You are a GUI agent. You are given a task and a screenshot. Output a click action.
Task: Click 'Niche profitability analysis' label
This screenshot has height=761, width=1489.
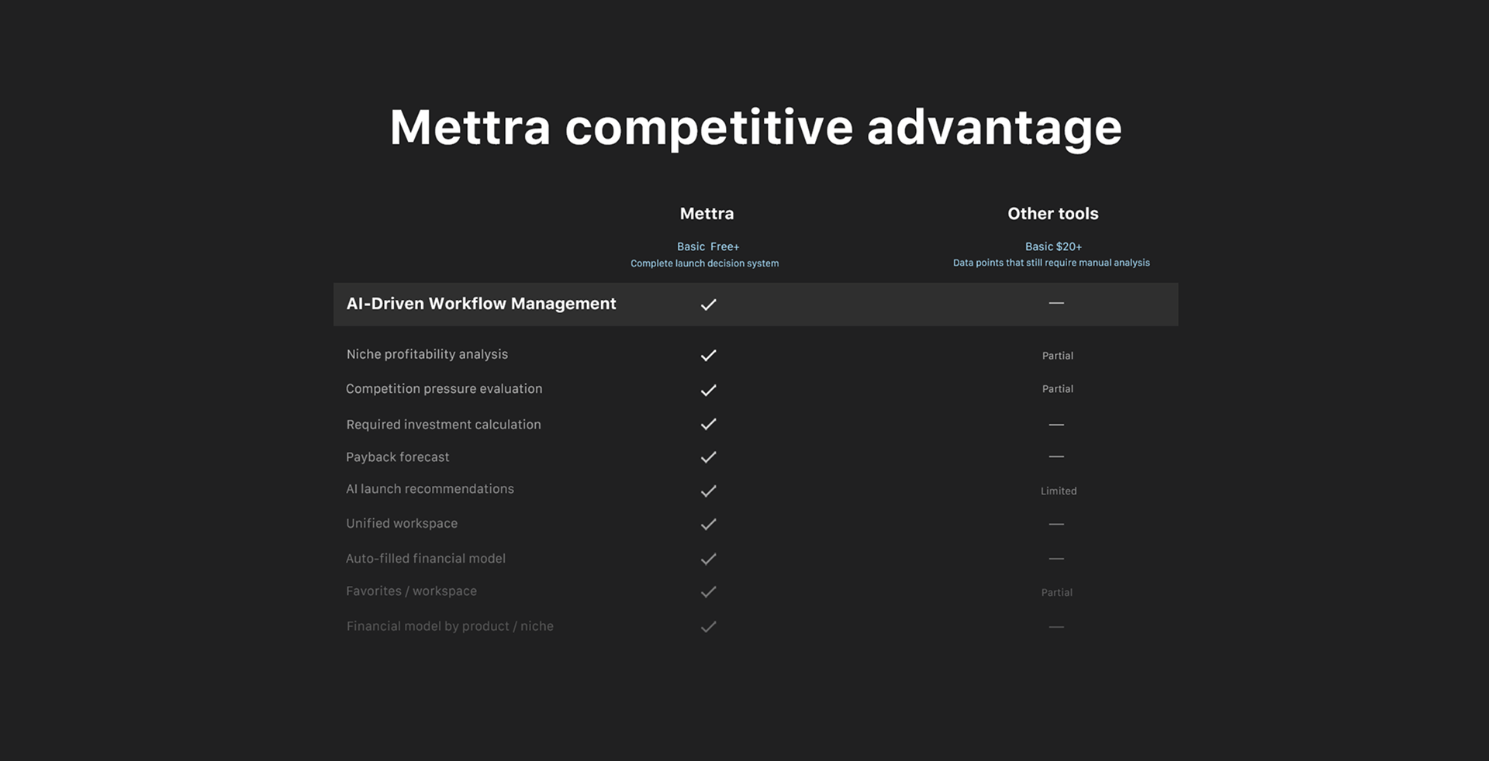(x=427, y=354)
